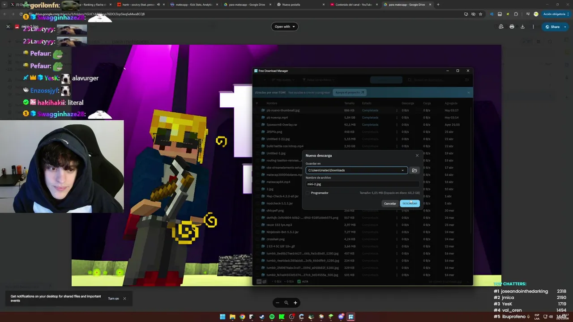Click the Drive minecraft image preview

pyautogui.click(x=286, y=165)
